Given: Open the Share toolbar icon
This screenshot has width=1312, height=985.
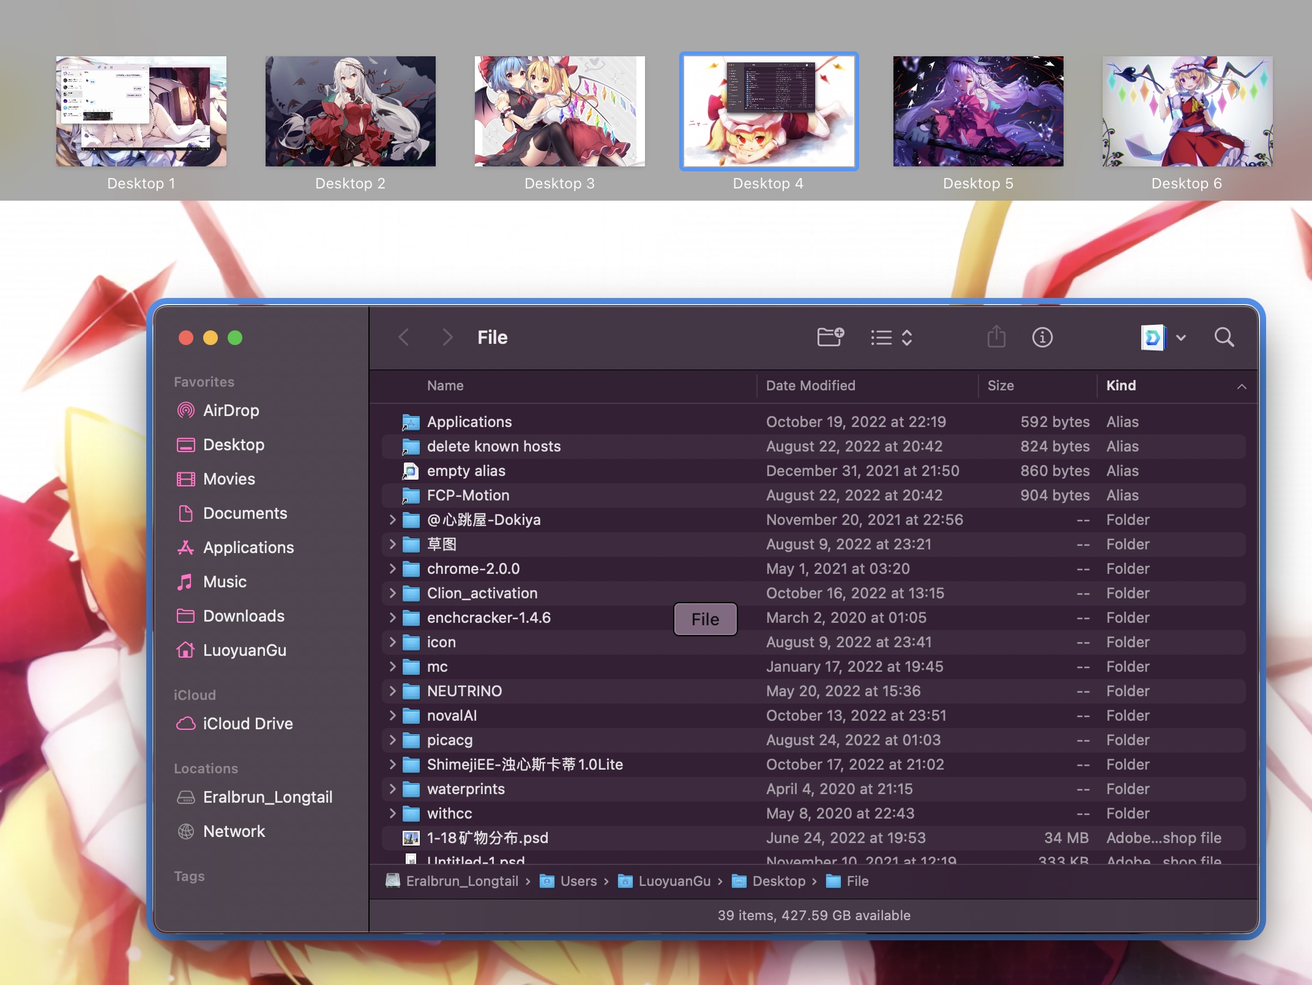Looking at the screenshot, I should point(996,337).
